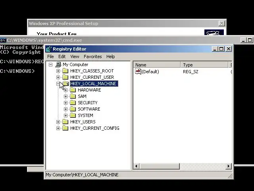254x191 pixels.
Task: Select the SAM key label
Action: [x=82, y=96]
